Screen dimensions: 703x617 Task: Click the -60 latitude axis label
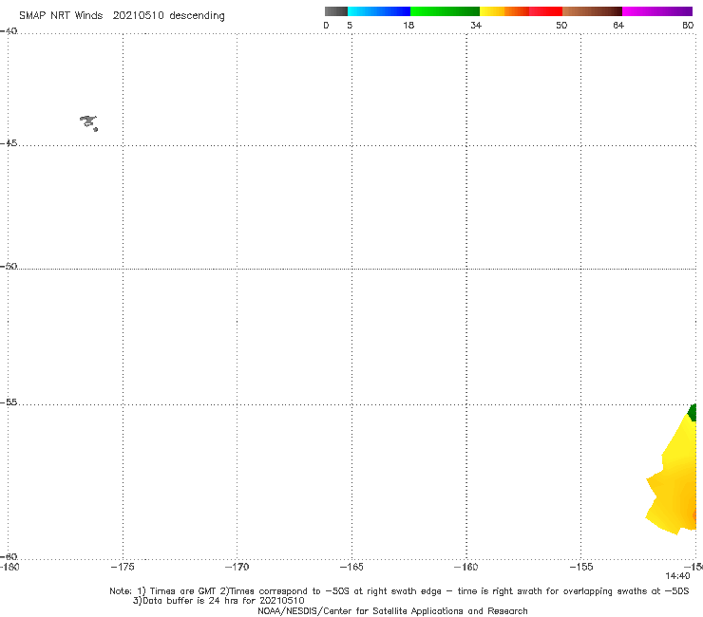9,556
